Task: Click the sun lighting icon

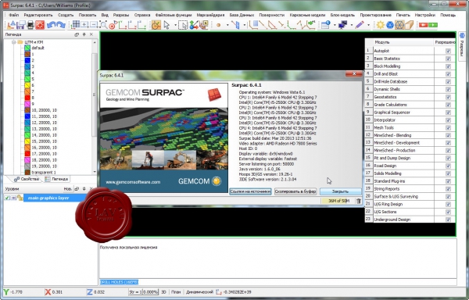Action: coord(381,25)
